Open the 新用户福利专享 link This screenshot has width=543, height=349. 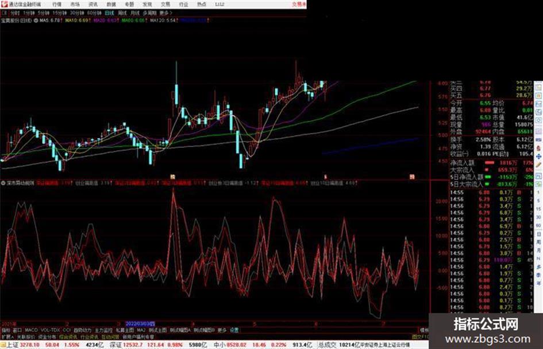(x=138, y=336)
